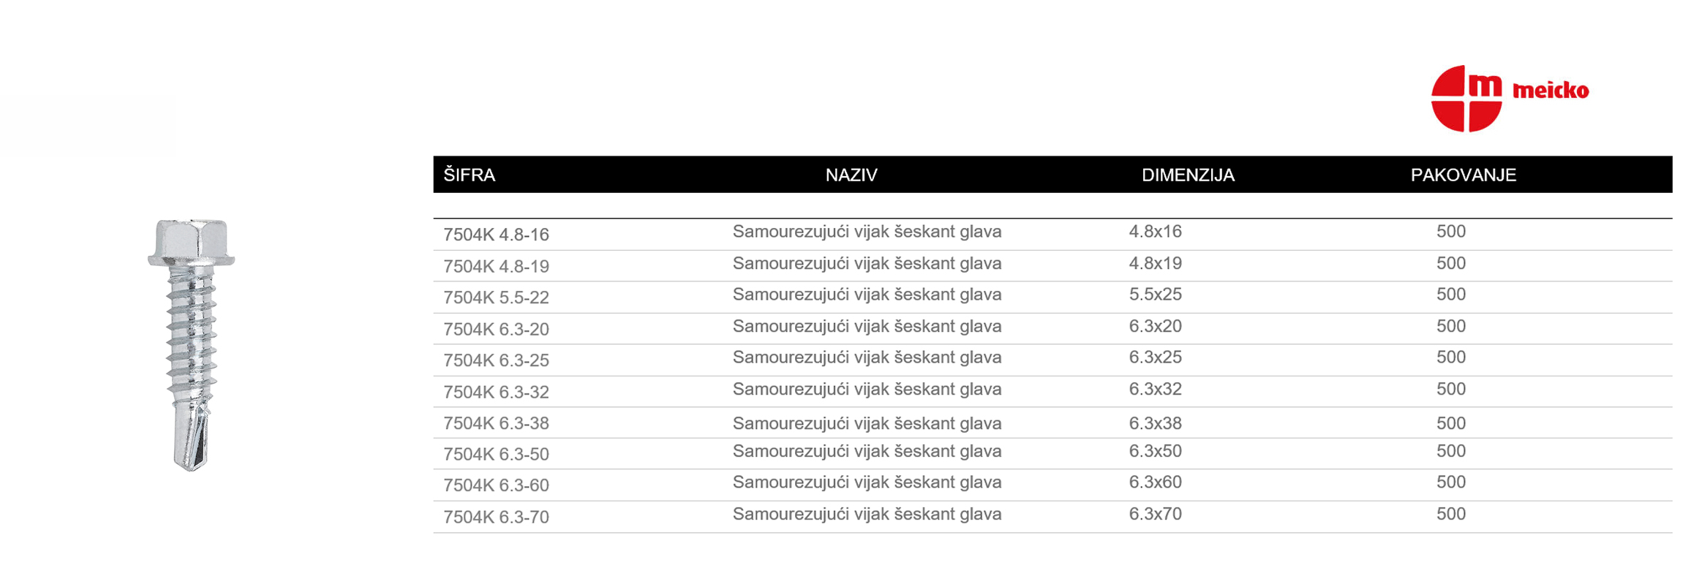Viewport: 1691px width, 565px height.
Task: Select product code 7504K 6.3-38
Action: (496, 423)
